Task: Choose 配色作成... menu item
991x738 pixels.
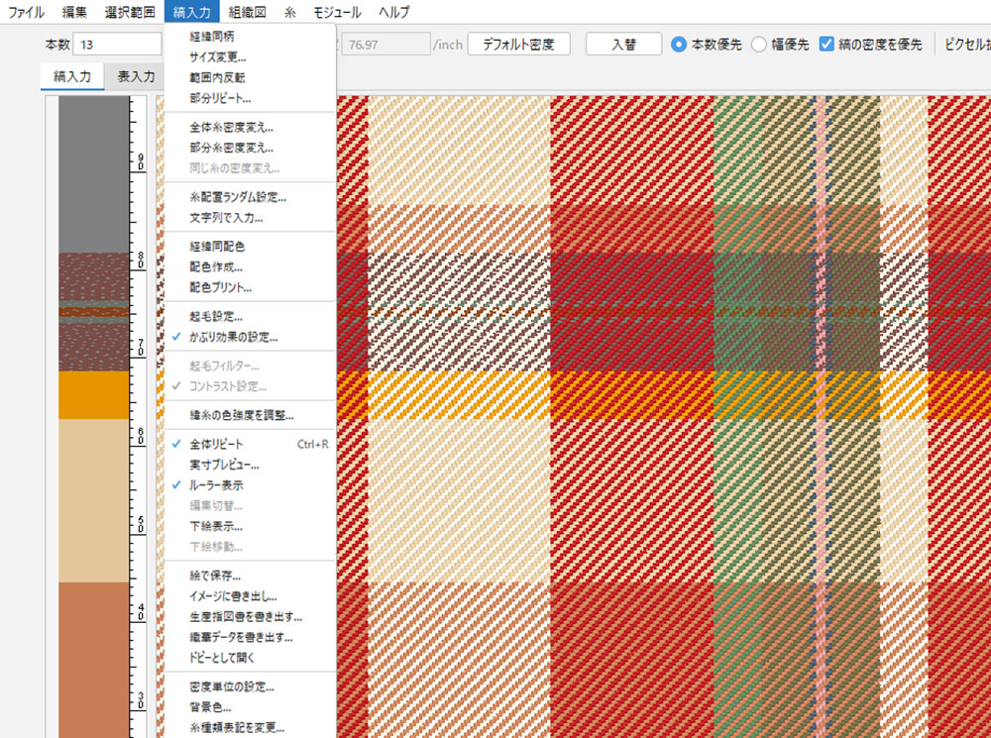Action: (x=216, y=266)
